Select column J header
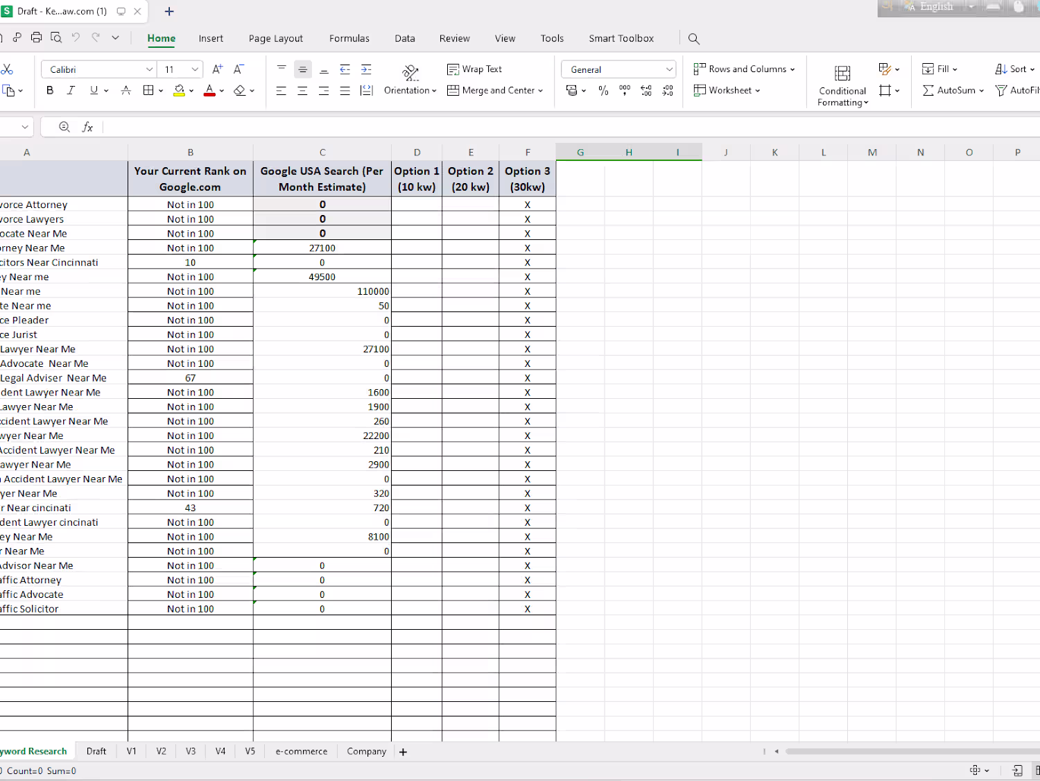1040x781 pixels. 726,153
